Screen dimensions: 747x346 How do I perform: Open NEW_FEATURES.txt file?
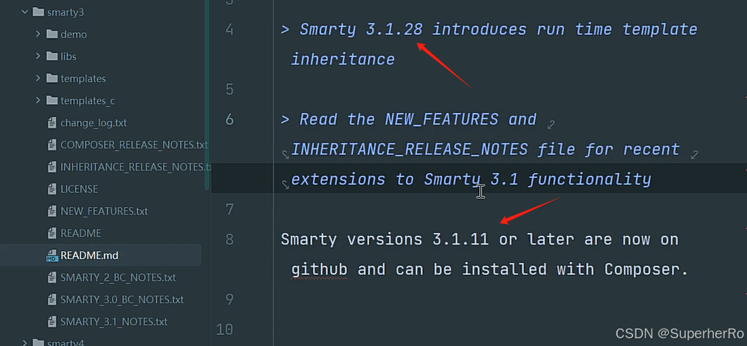coord(104,211)
